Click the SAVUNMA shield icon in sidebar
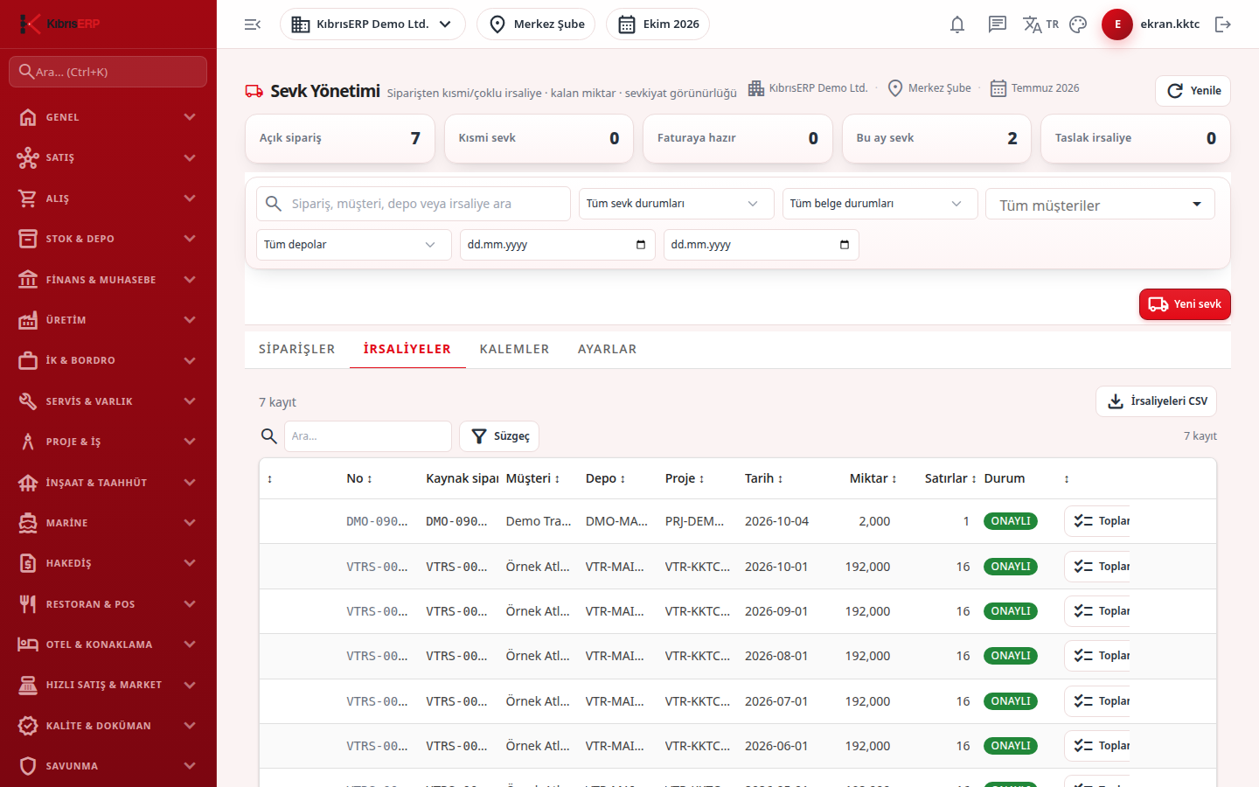 click(x=28, y=766)
